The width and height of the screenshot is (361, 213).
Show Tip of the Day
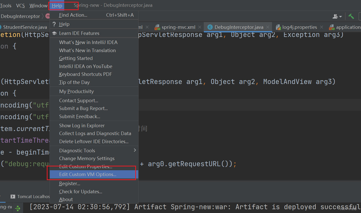pos(94,82)
